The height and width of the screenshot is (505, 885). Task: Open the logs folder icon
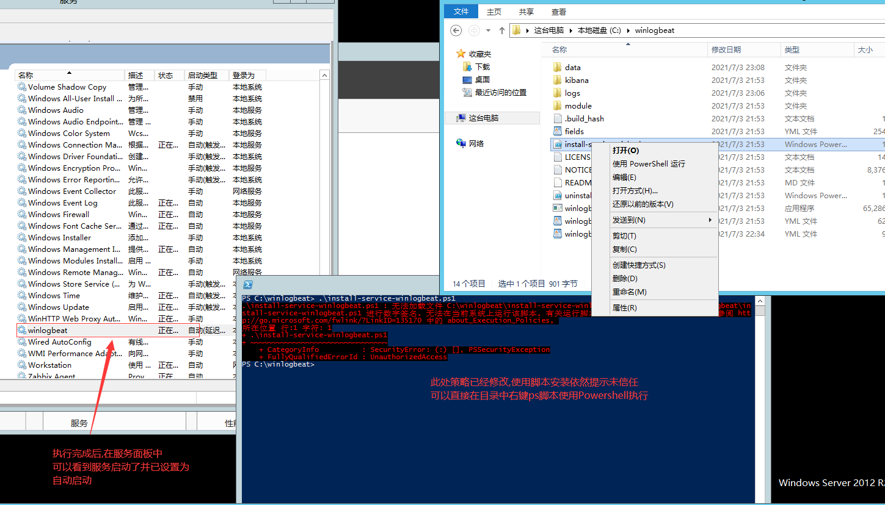click(557, 93)
